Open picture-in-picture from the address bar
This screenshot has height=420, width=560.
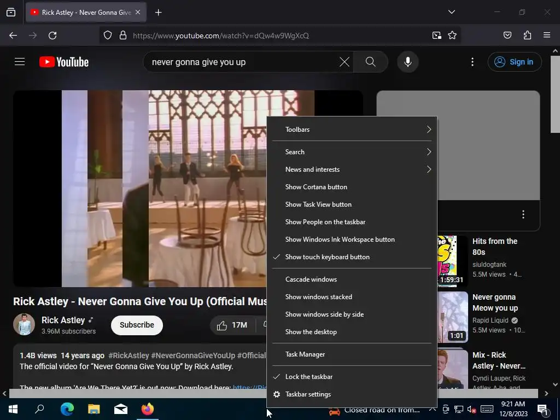[436, 36]
